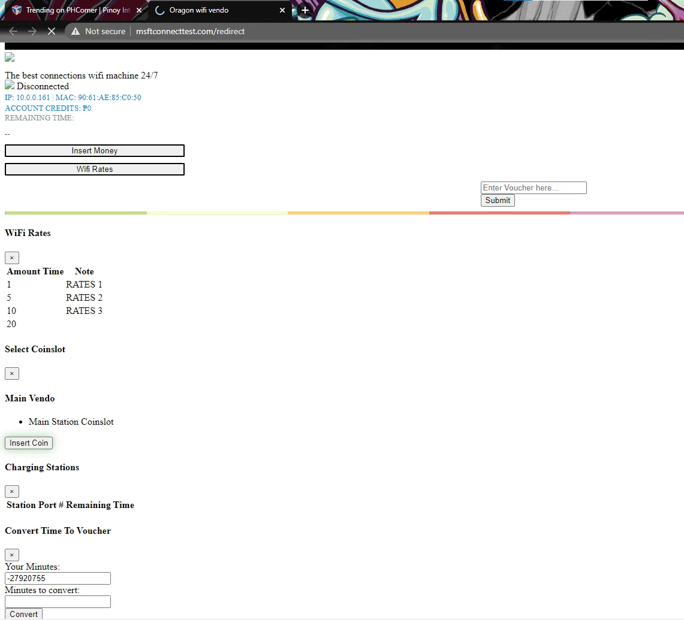The image size is (684, 620).
Task: Click the browser forward arrow
Action: (32, 31)
